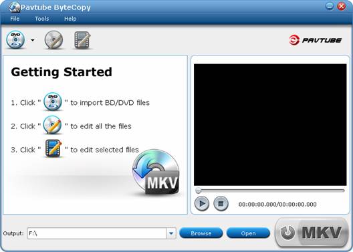Click the MKV disc graphic in Getting Started
Viewport: 353px width, 252px height.
pyautogui.click(x=156, y=172)
